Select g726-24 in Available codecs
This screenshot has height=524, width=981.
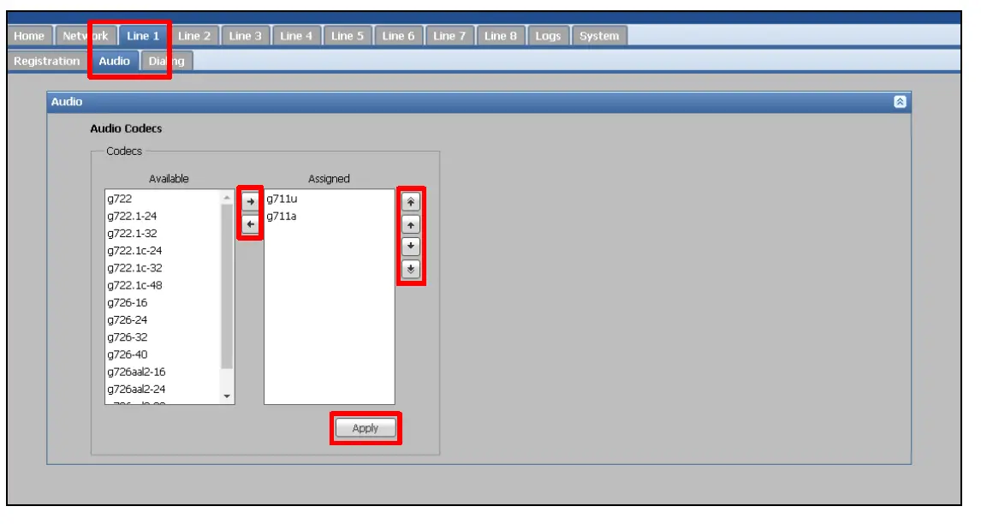(163, 320)
